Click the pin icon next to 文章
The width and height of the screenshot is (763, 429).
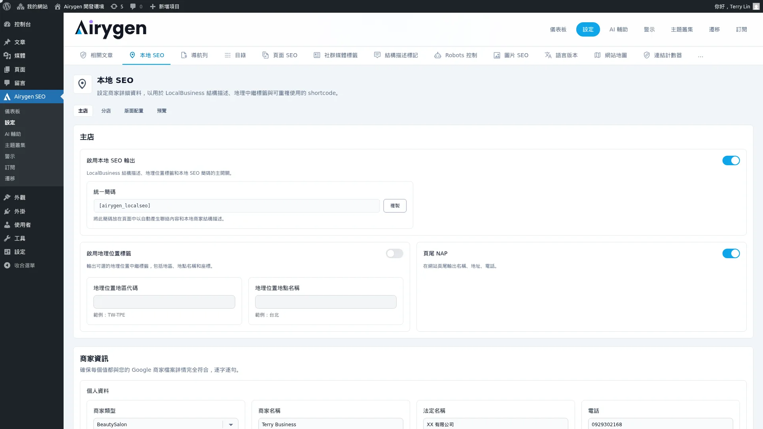[7, 42]
